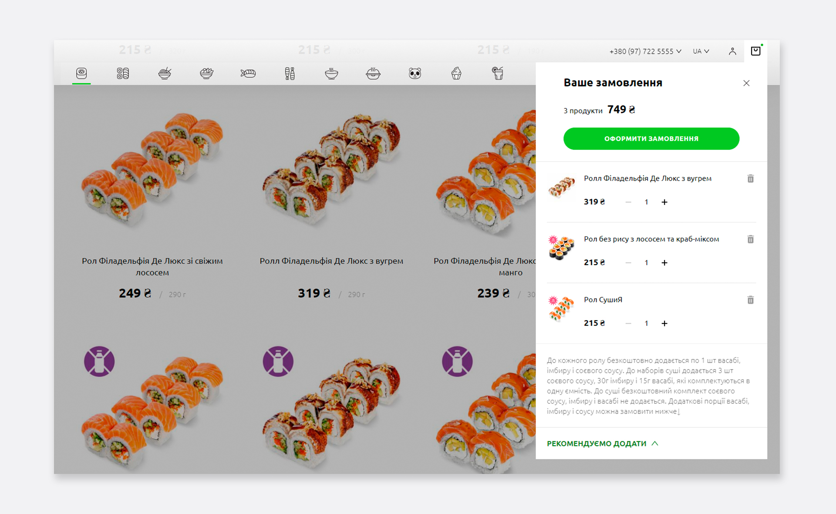Click the Оформити замовлення button
This screenshot has height=514, width=836.
651,138
